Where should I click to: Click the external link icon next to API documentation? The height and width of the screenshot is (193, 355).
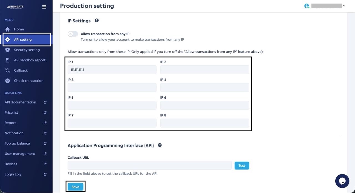pyautogui.click(x=45, y=102)
